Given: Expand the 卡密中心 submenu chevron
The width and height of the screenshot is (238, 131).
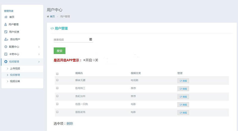Looking at the screenshot, I should (x=39, y=54).
